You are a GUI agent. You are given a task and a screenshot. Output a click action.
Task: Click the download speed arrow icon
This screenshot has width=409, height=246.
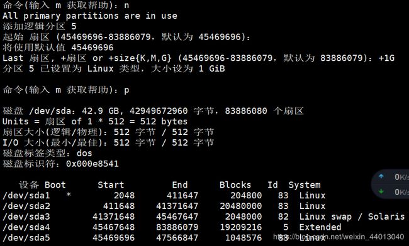pyautogui.click(x=381, y=191)
